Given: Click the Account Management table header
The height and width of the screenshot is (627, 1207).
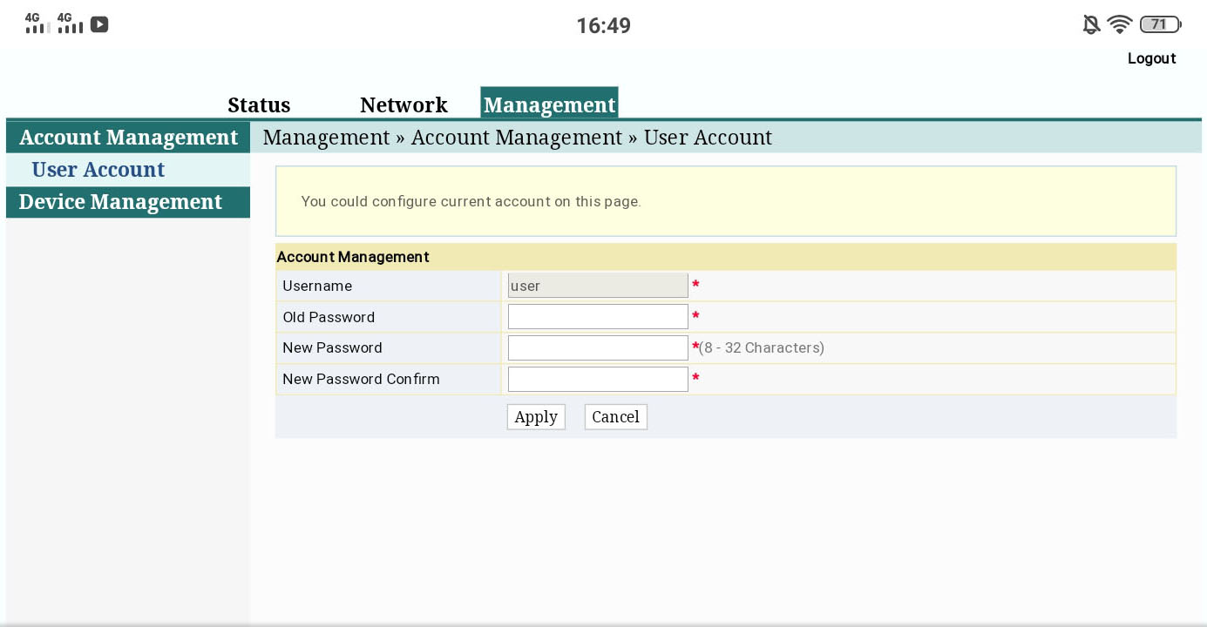Looking at the screenshot, I should tap(726, 257).
